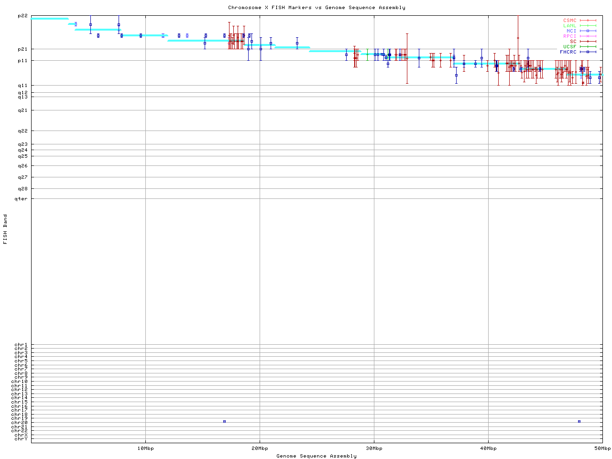Select the LANL legend entry text
The width and height of the screenshot is (612, 459).
[569, 26]
